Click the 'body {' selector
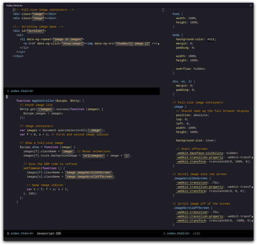The image size is (257, 245). tap(178, 35)
